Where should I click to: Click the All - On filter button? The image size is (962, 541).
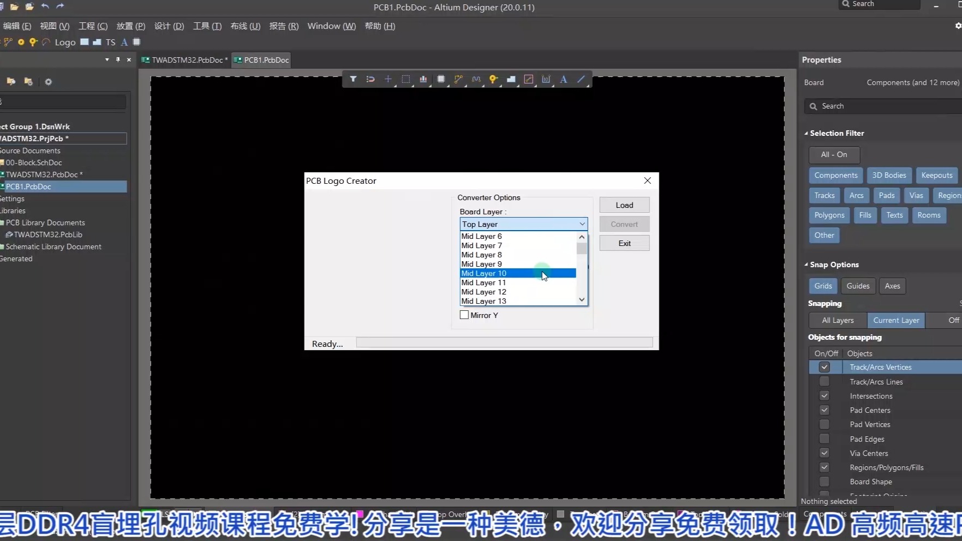[834, 155]
